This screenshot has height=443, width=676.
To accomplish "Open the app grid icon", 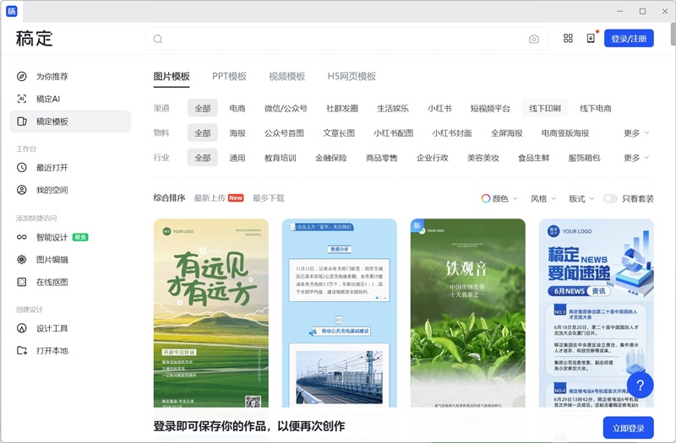I will tap(568, 38).
